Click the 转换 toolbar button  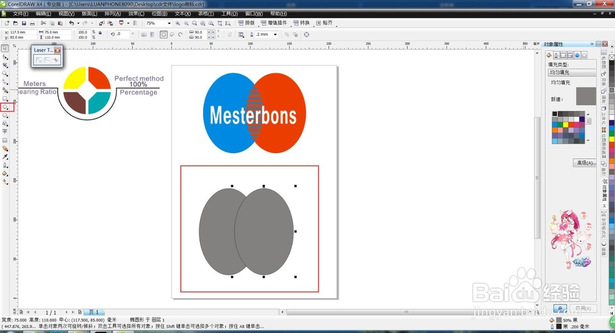pos(301,23)
